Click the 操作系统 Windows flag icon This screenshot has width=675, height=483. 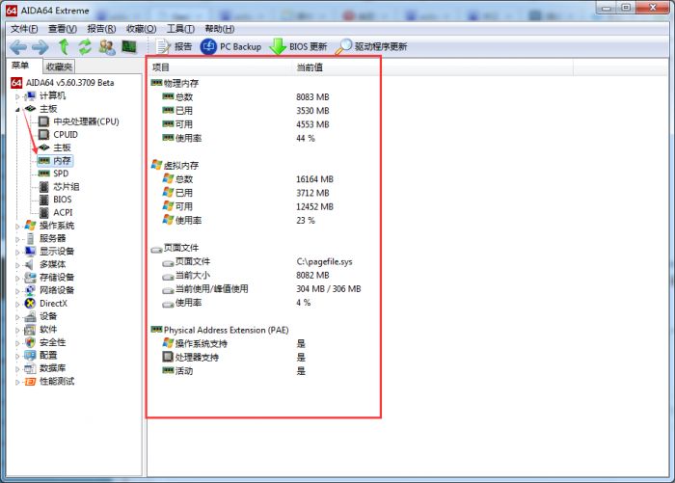[30, 226]
